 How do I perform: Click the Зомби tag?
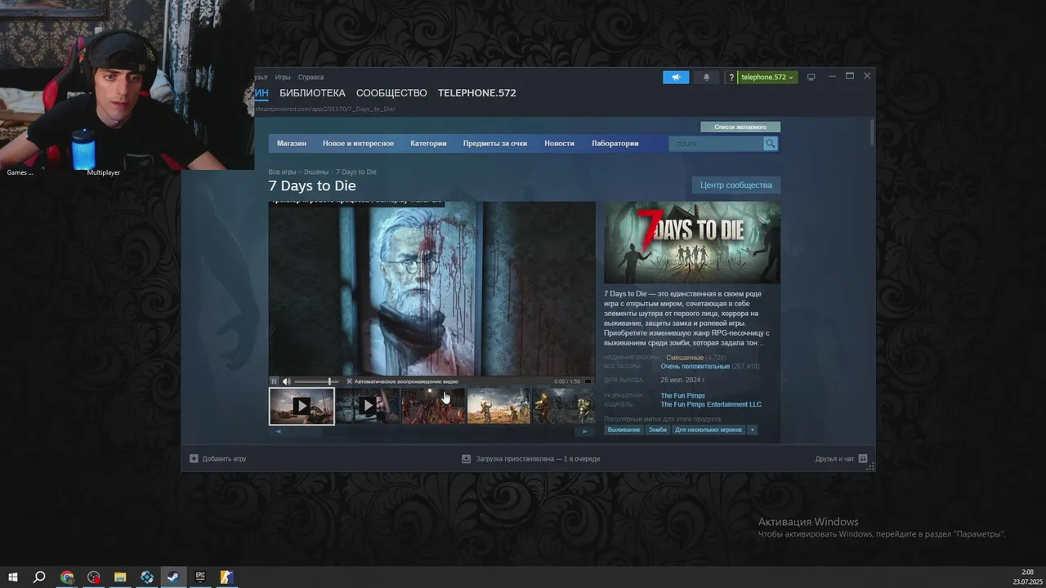click(658, 430)
